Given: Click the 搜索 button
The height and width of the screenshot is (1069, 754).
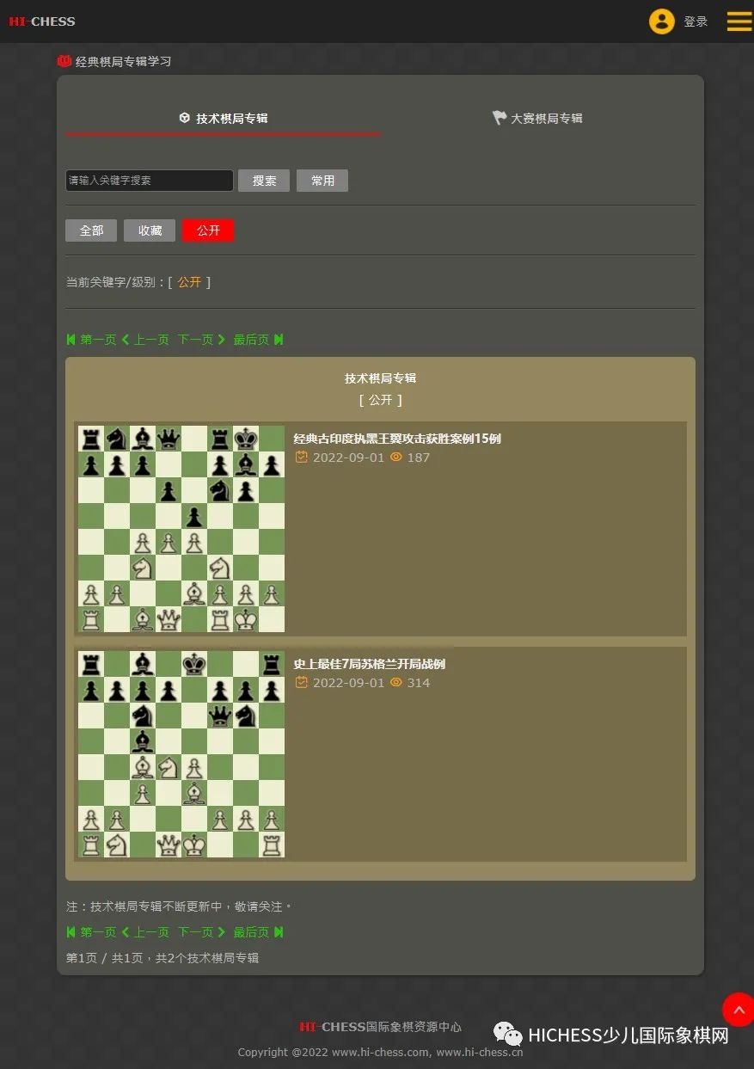Looking at the screenshot, I should click(264, 181).
